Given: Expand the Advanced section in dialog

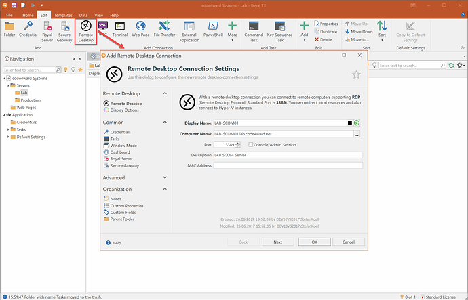Looking at the screenshot, I should click(165, 178).
